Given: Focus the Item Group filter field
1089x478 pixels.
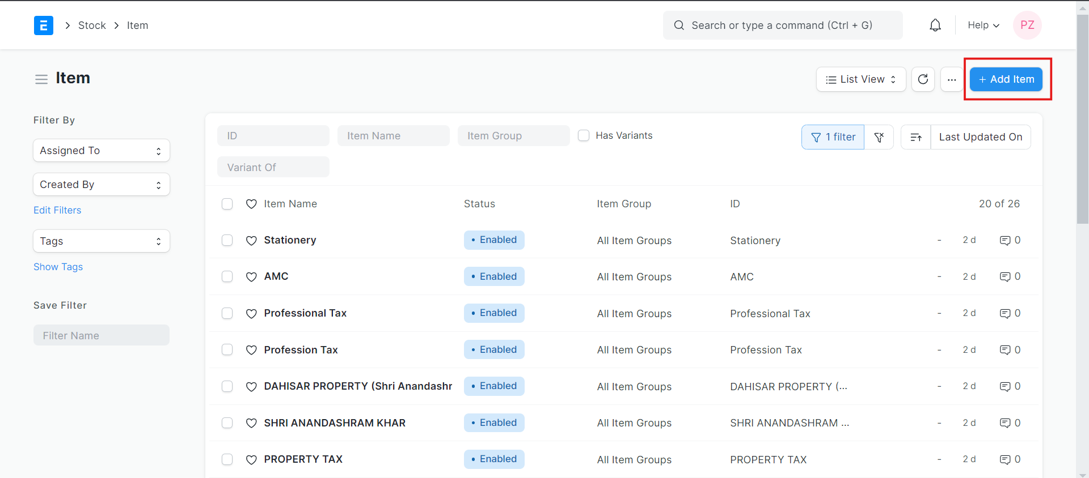Looking at the screenshot, I should pos(514,136).
